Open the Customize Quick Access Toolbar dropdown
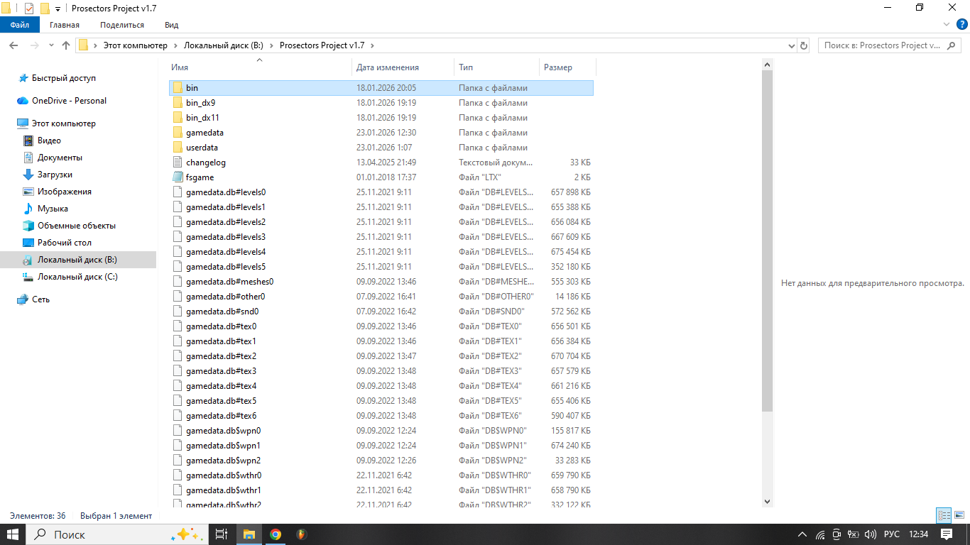The height and width of the screenshot is (545, 970). tap(58, 9)
